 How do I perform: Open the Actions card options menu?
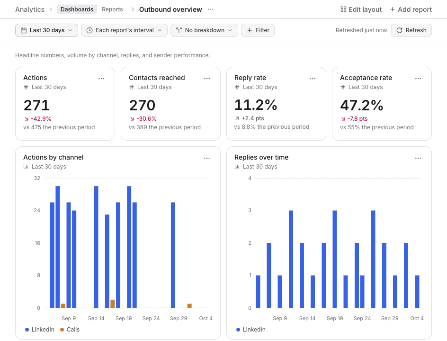pyautogui.click(x=101, y=79)
